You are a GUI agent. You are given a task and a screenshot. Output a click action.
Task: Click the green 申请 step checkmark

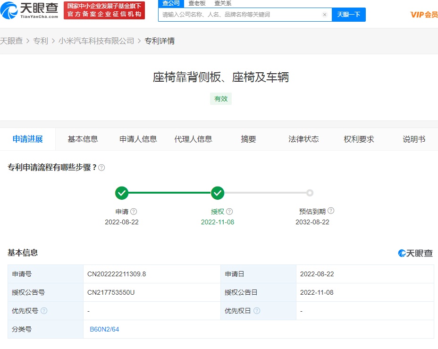tap(122, 193)
